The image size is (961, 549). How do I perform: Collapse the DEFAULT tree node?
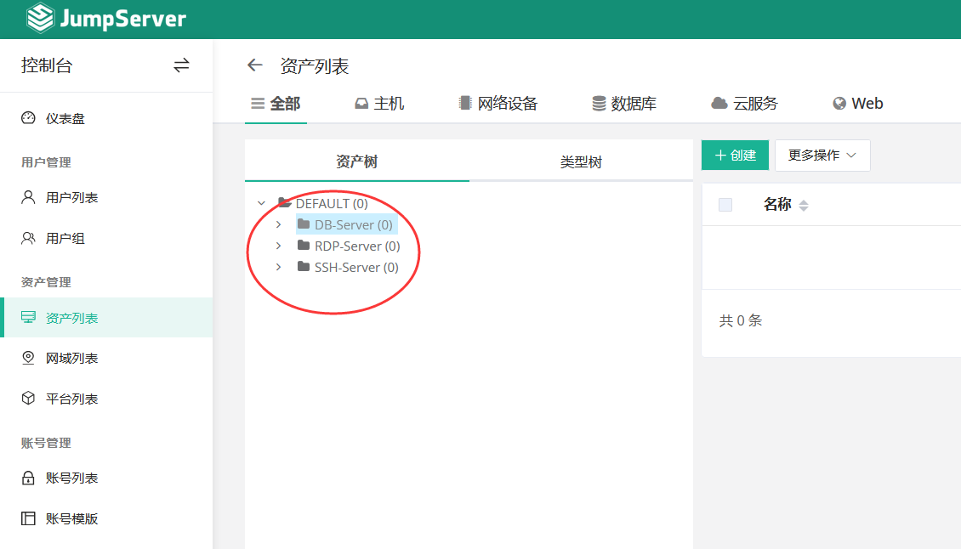coord(262,203)
